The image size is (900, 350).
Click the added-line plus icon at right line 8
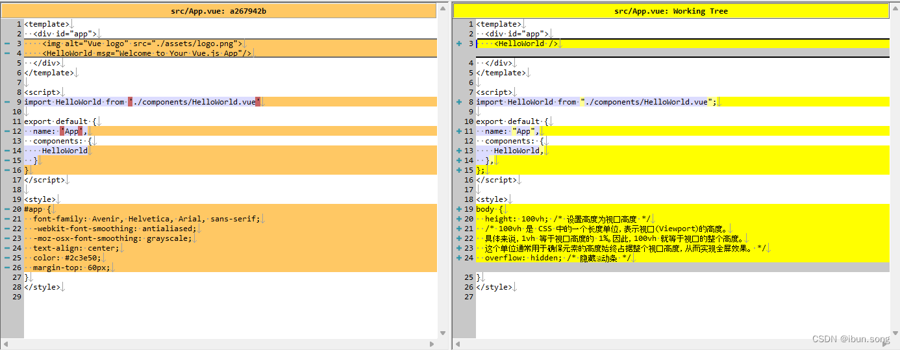[459, 102]
